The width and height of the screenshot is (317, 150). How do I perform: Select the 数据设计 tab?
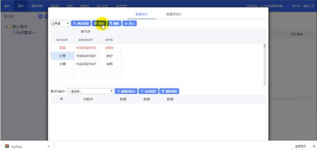142,14
